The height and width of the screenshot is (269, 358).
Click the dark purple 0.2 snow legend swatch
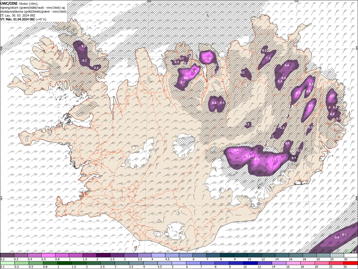(7, 255)
